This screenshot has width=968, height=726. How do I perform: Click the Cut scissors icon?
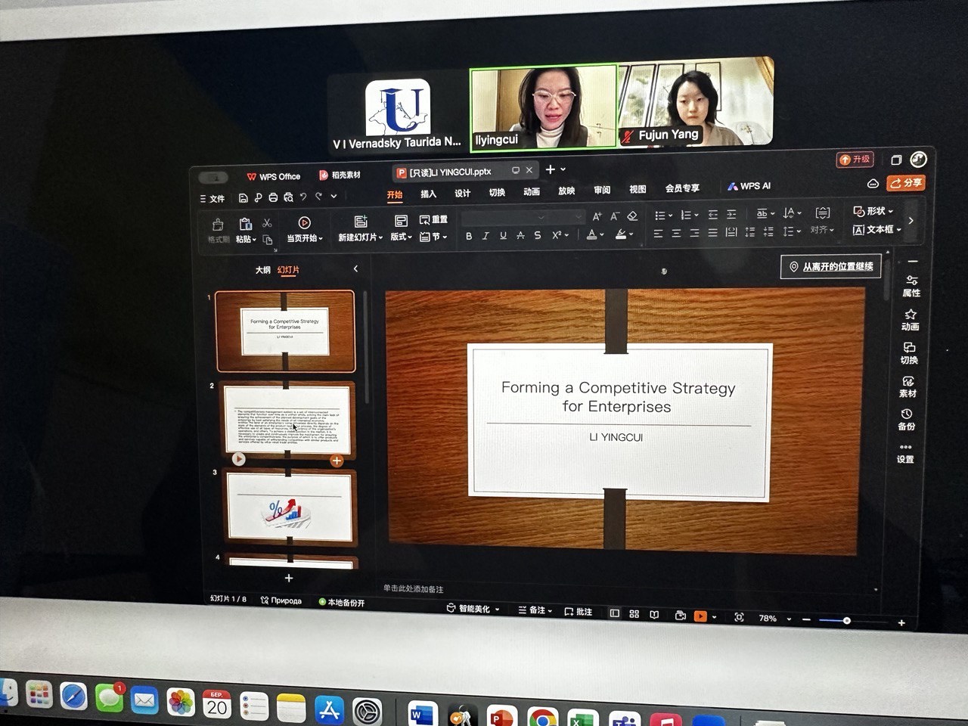point(267,223)
